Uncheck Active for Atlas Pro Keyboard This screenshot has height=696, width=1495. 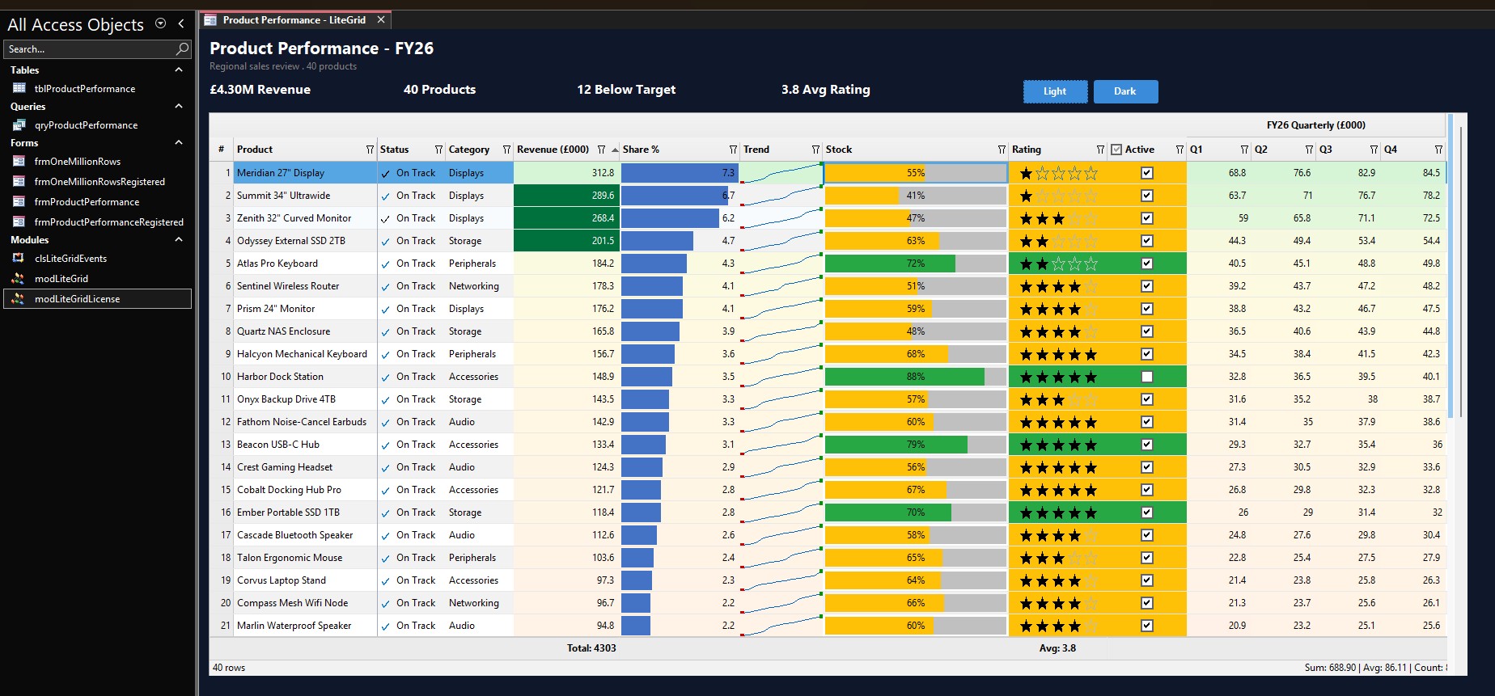coord(1146,264)
